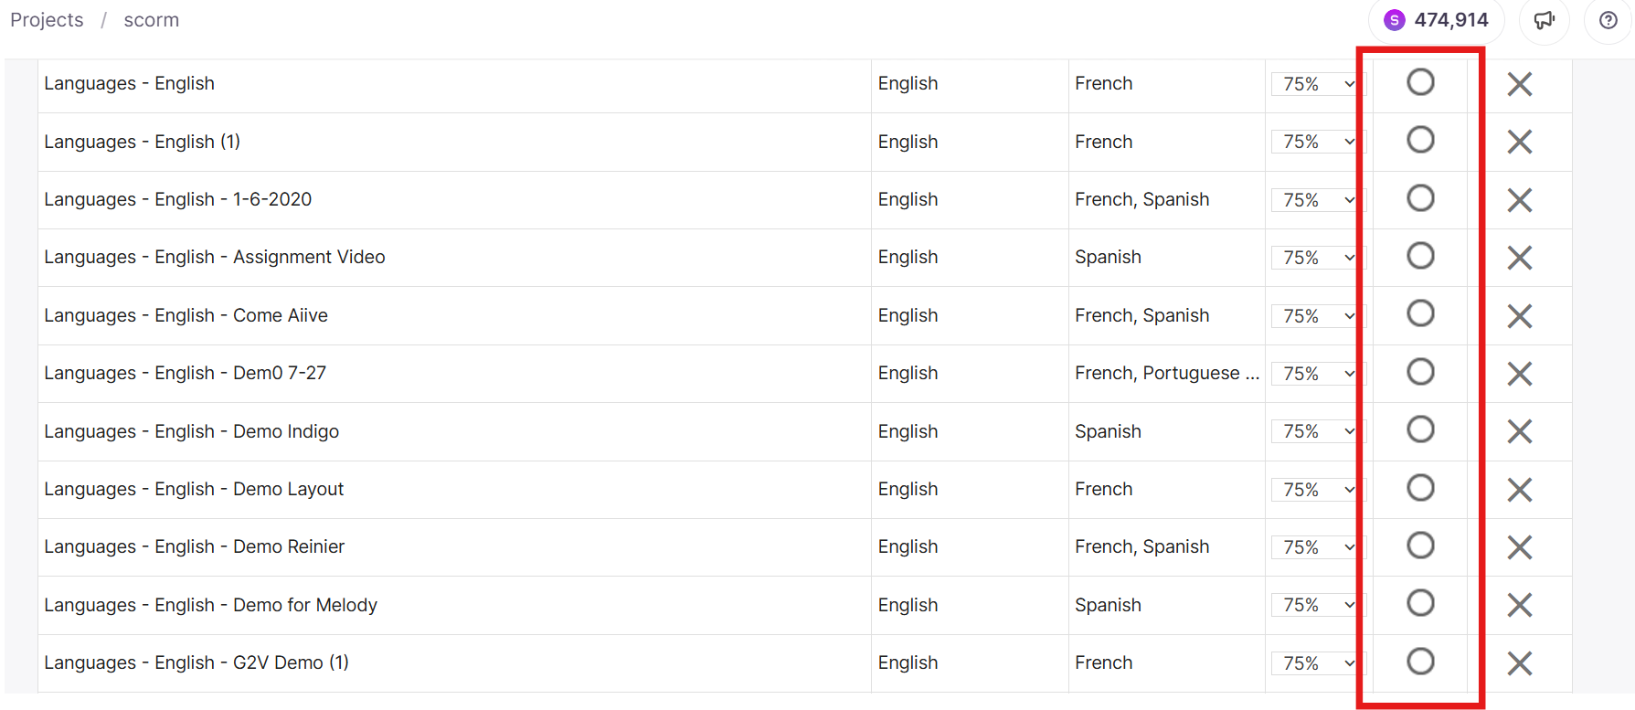Screen dimensions: 1635x710
Task: Go to Projects breadcrumb
Action: (47, 20)
